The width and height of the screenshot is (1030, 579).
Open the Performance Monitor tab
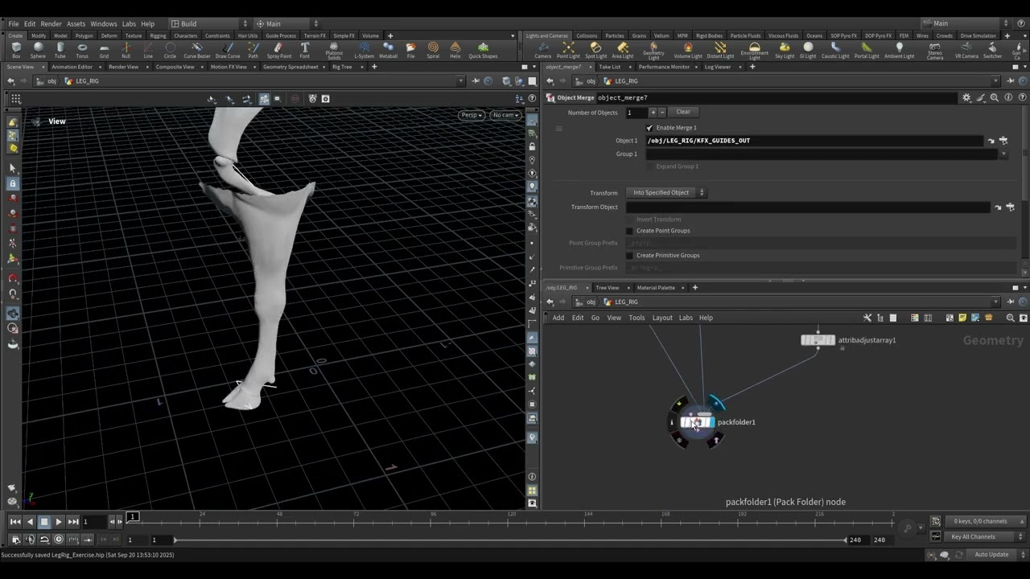pos(664,67)
